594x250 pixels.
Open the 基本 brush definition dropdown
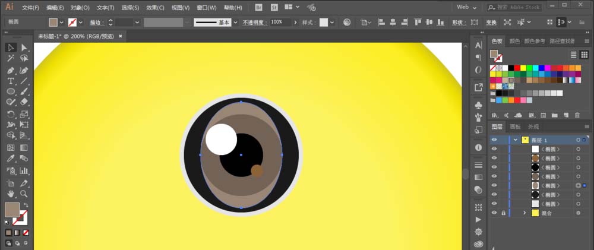(x=235, y=23)
